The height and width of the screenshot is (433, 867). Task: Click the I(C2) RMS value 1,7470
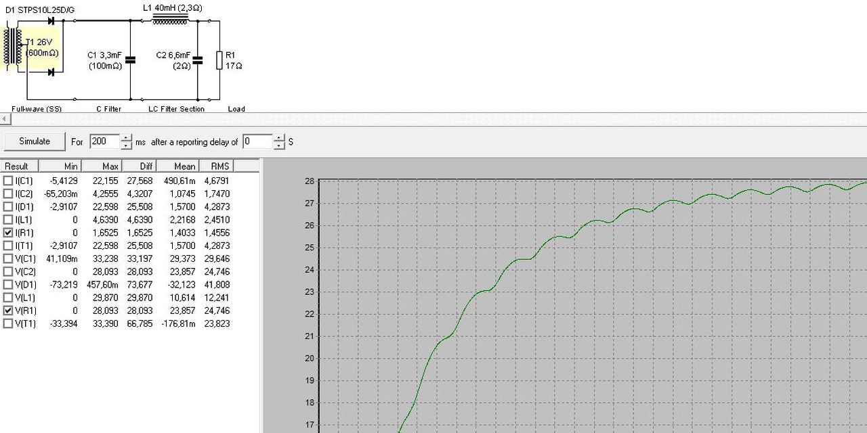(217, 193)
